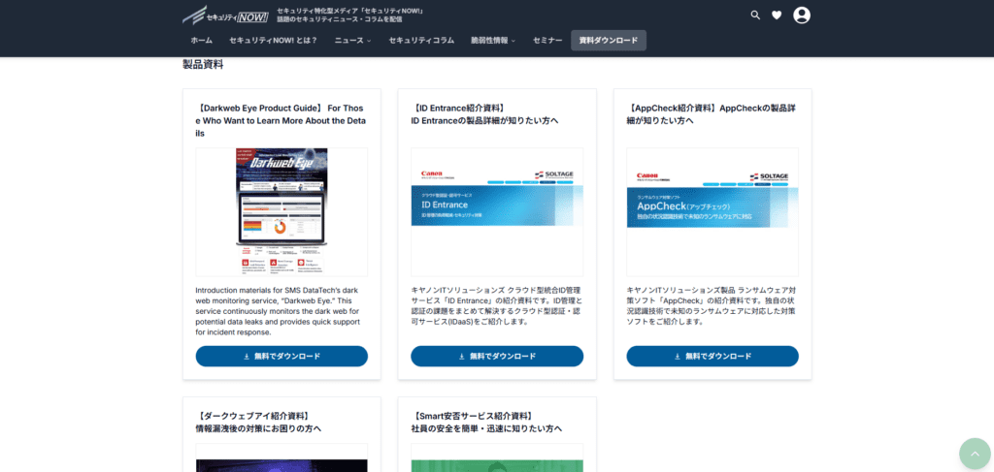Open the Darkweb Eye brochure thumbnail
The width and height of the screenshot is (994, 472).
pyautogui.click(x=282, y=211)
